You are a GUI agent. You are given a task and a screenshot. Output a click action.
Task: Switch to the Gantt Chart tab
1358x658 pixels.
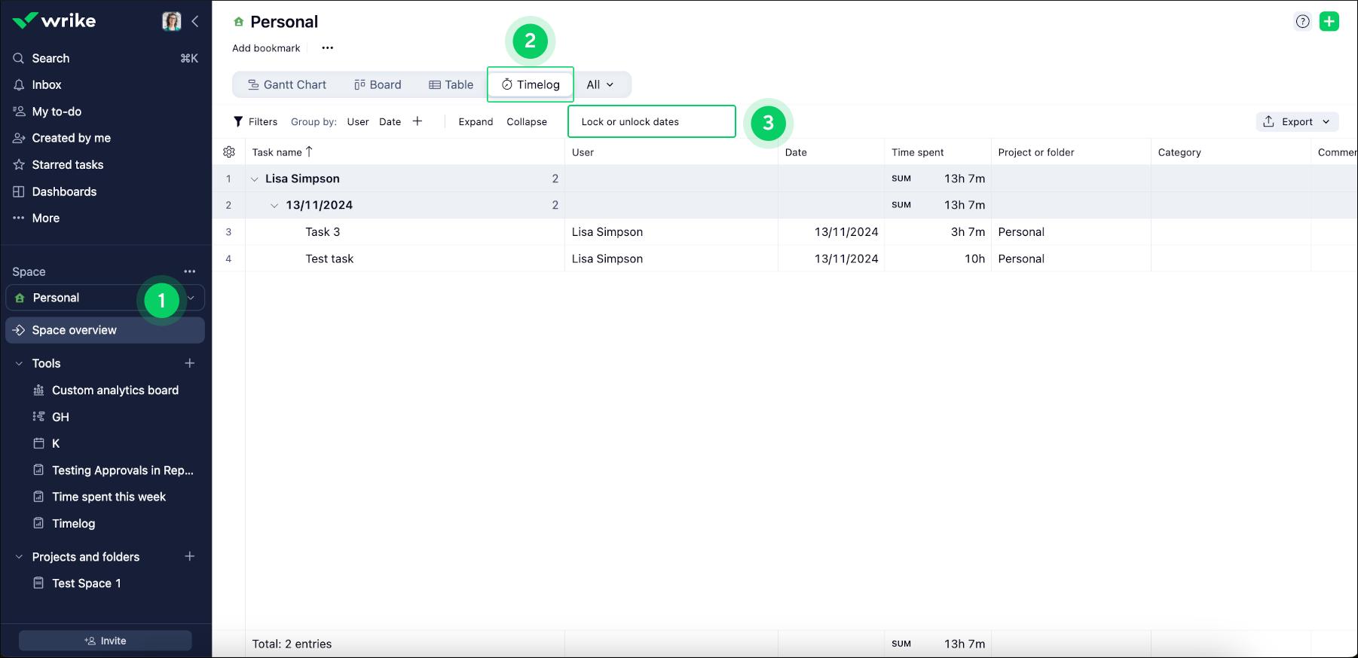tap(287, 84)
